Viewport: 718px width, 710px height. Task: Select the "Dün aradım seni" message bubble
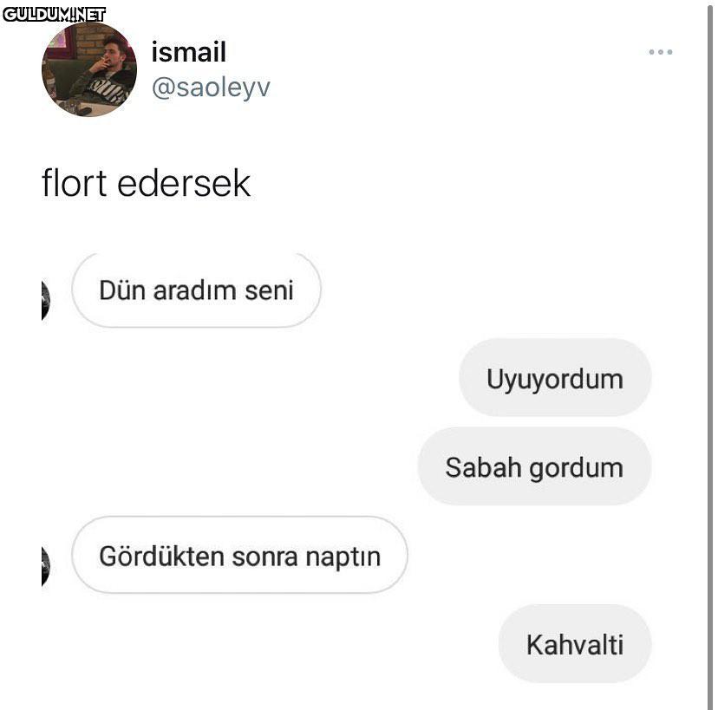tap(196, 290)
